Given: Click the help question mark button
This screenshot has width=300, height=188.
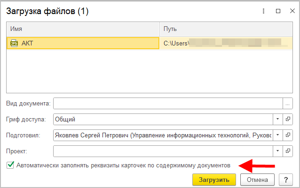Looking at the screenshot, I should pos(285,180).
